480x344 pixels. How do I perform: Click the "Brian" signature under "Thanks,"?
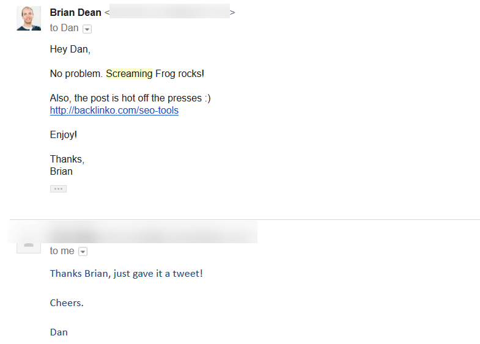click(x=61, y=172)
